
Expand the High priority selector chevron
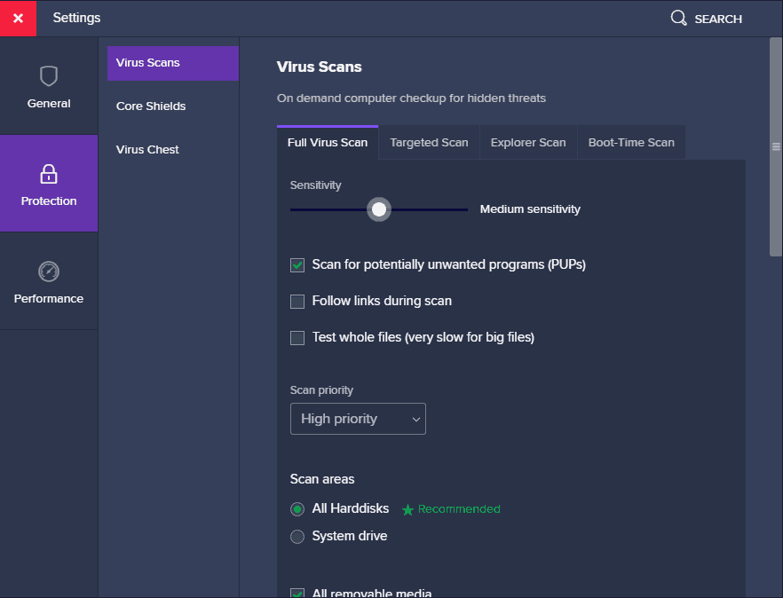(x=415, y=418)
